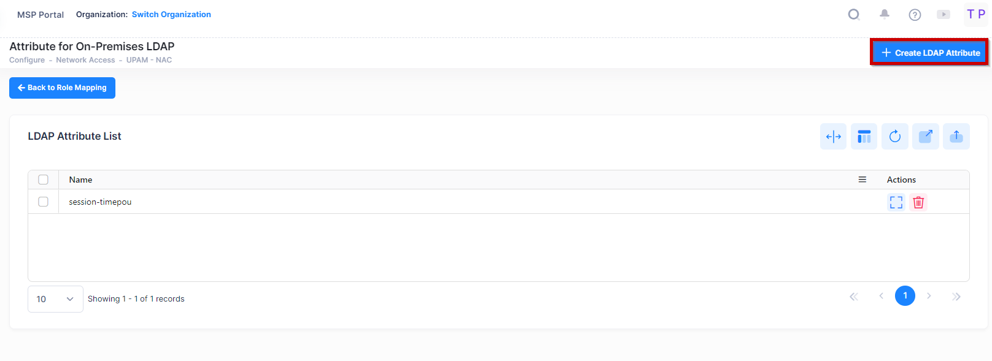Delete the session-timepou attribute
Image resolution: width=992 pixels, height=361 pixels.
tap(918, 202)
